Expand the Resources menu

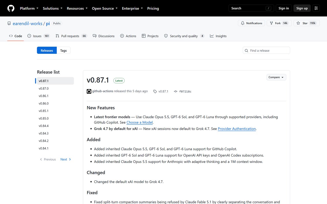[77, 8]
